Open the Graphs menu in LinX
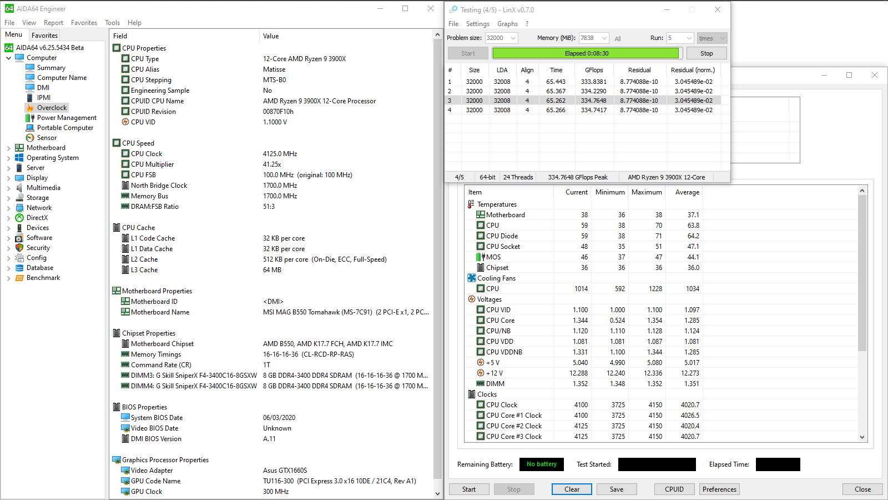This screenshot has height=500, width=888. [x=507, y=24]
